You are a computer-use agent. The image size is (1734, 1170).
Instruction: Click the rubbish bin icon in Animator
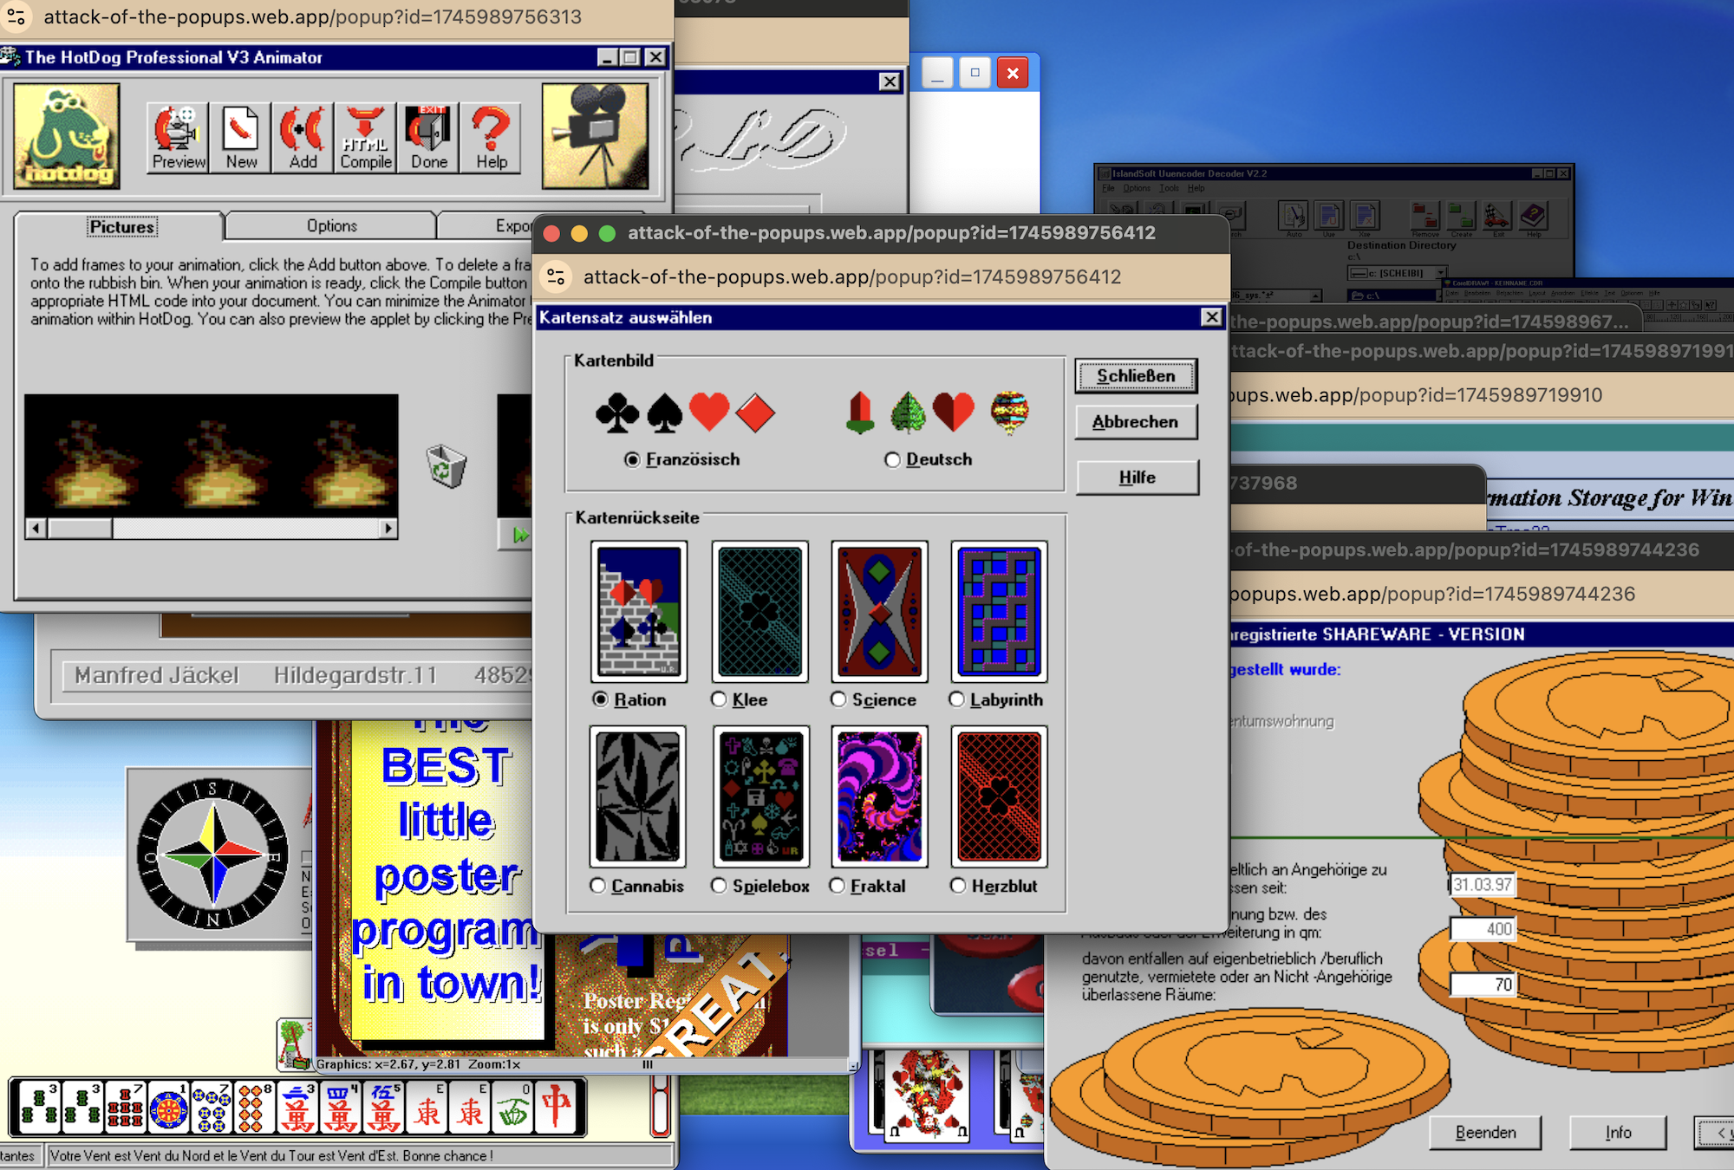[x=447, y=465]
